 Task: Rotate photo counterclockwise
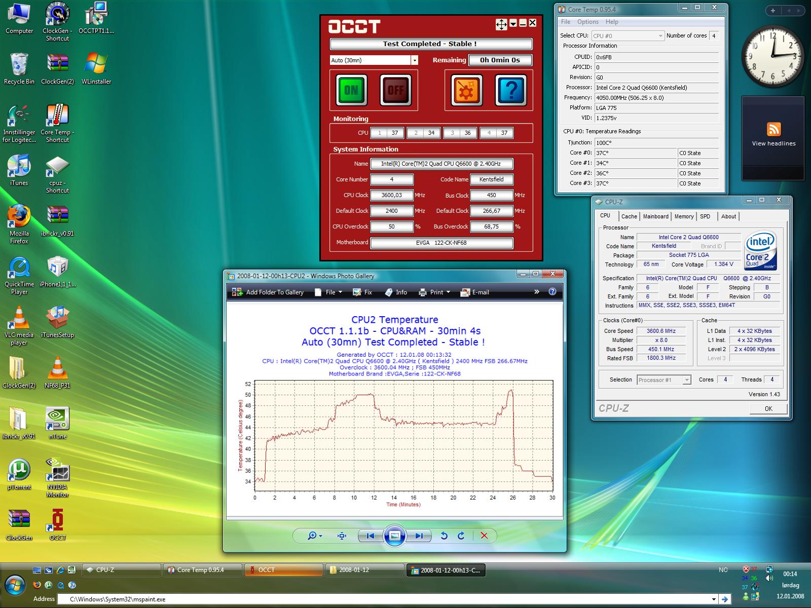click(444, 536)
